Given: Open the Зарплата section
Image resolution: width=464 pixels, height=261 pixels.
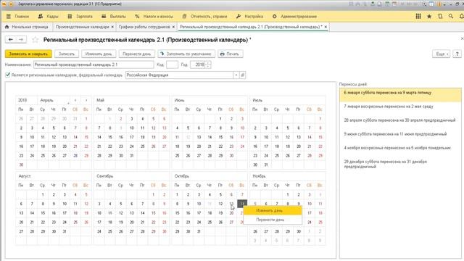Looking at the screenshot, I should (80, 16).
